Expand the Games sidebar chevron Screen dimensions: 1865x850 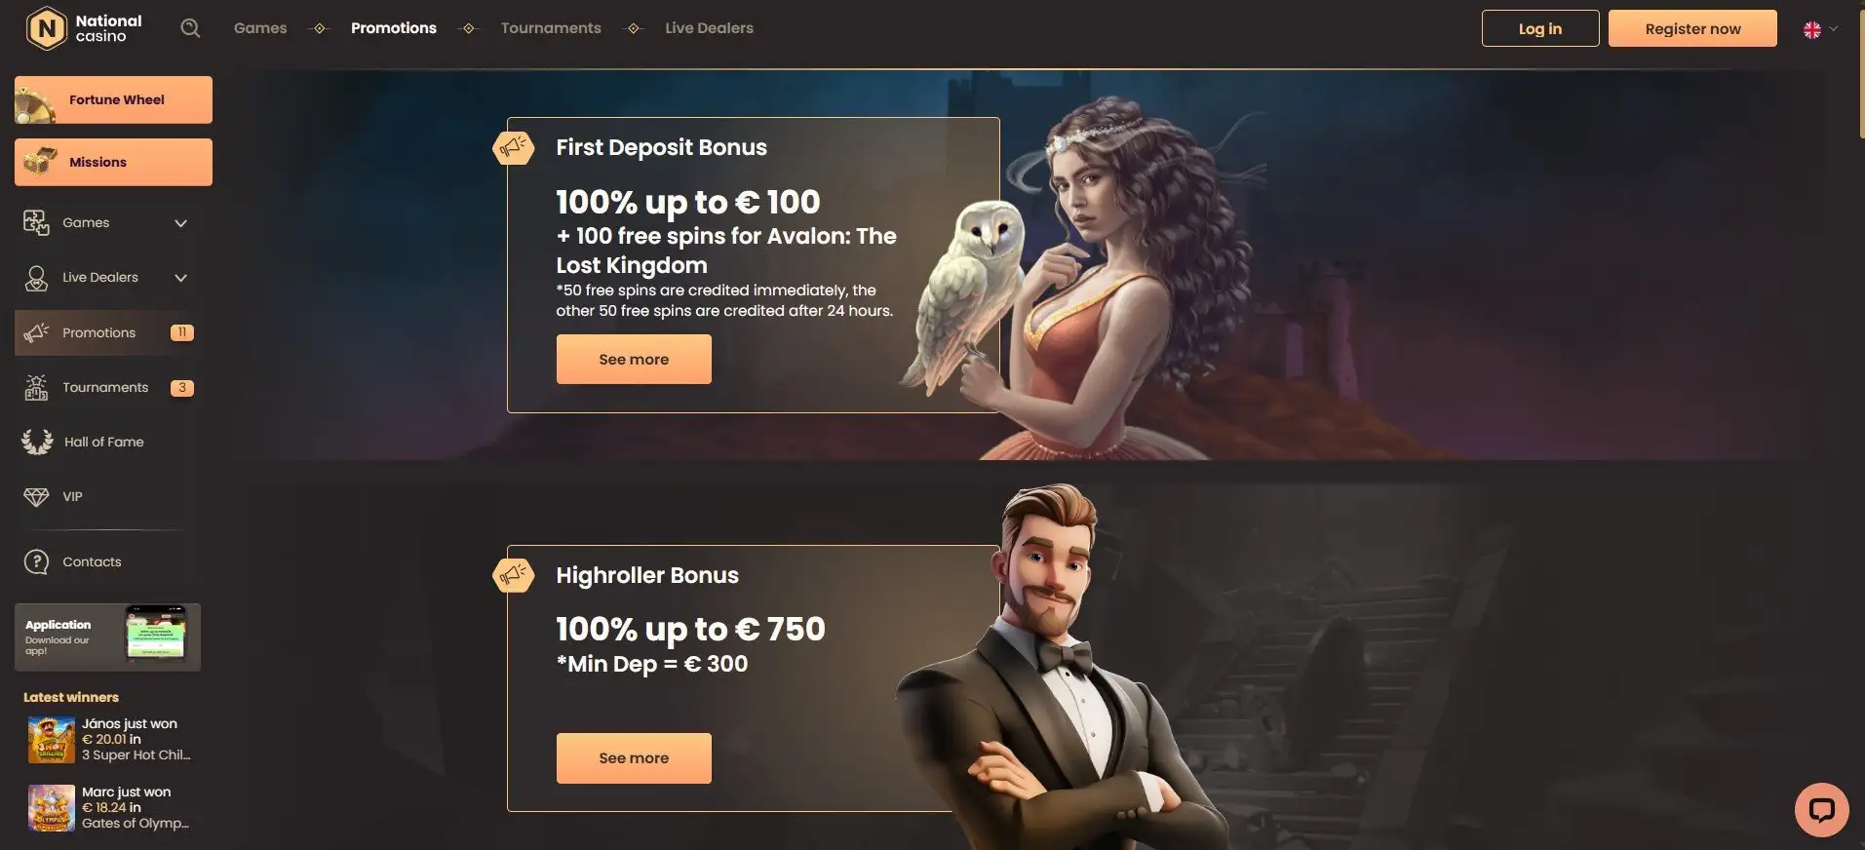[180, 223]
